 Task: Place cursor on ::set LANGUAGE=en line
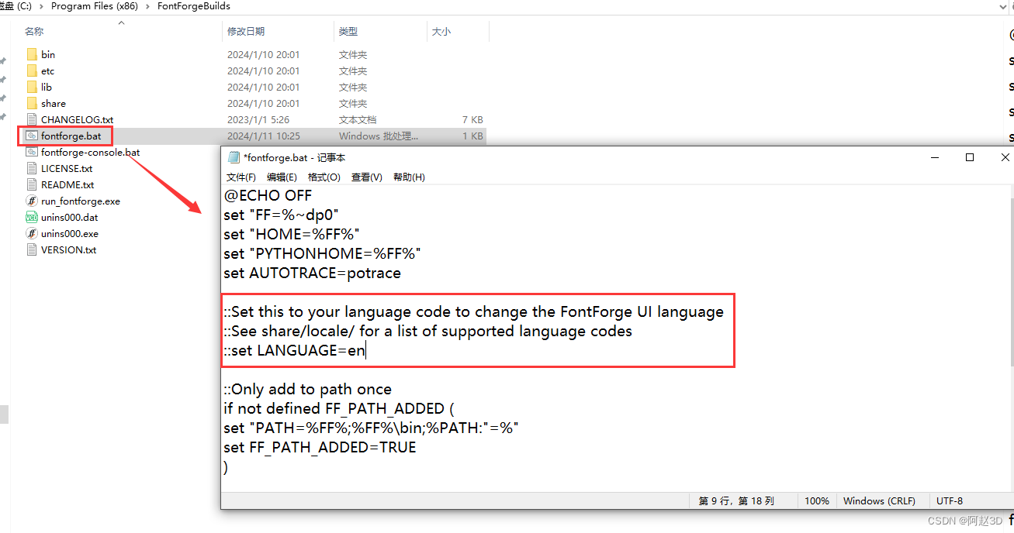294,350
